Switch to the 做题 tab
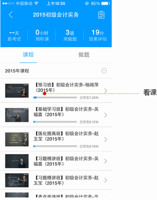 84,55
